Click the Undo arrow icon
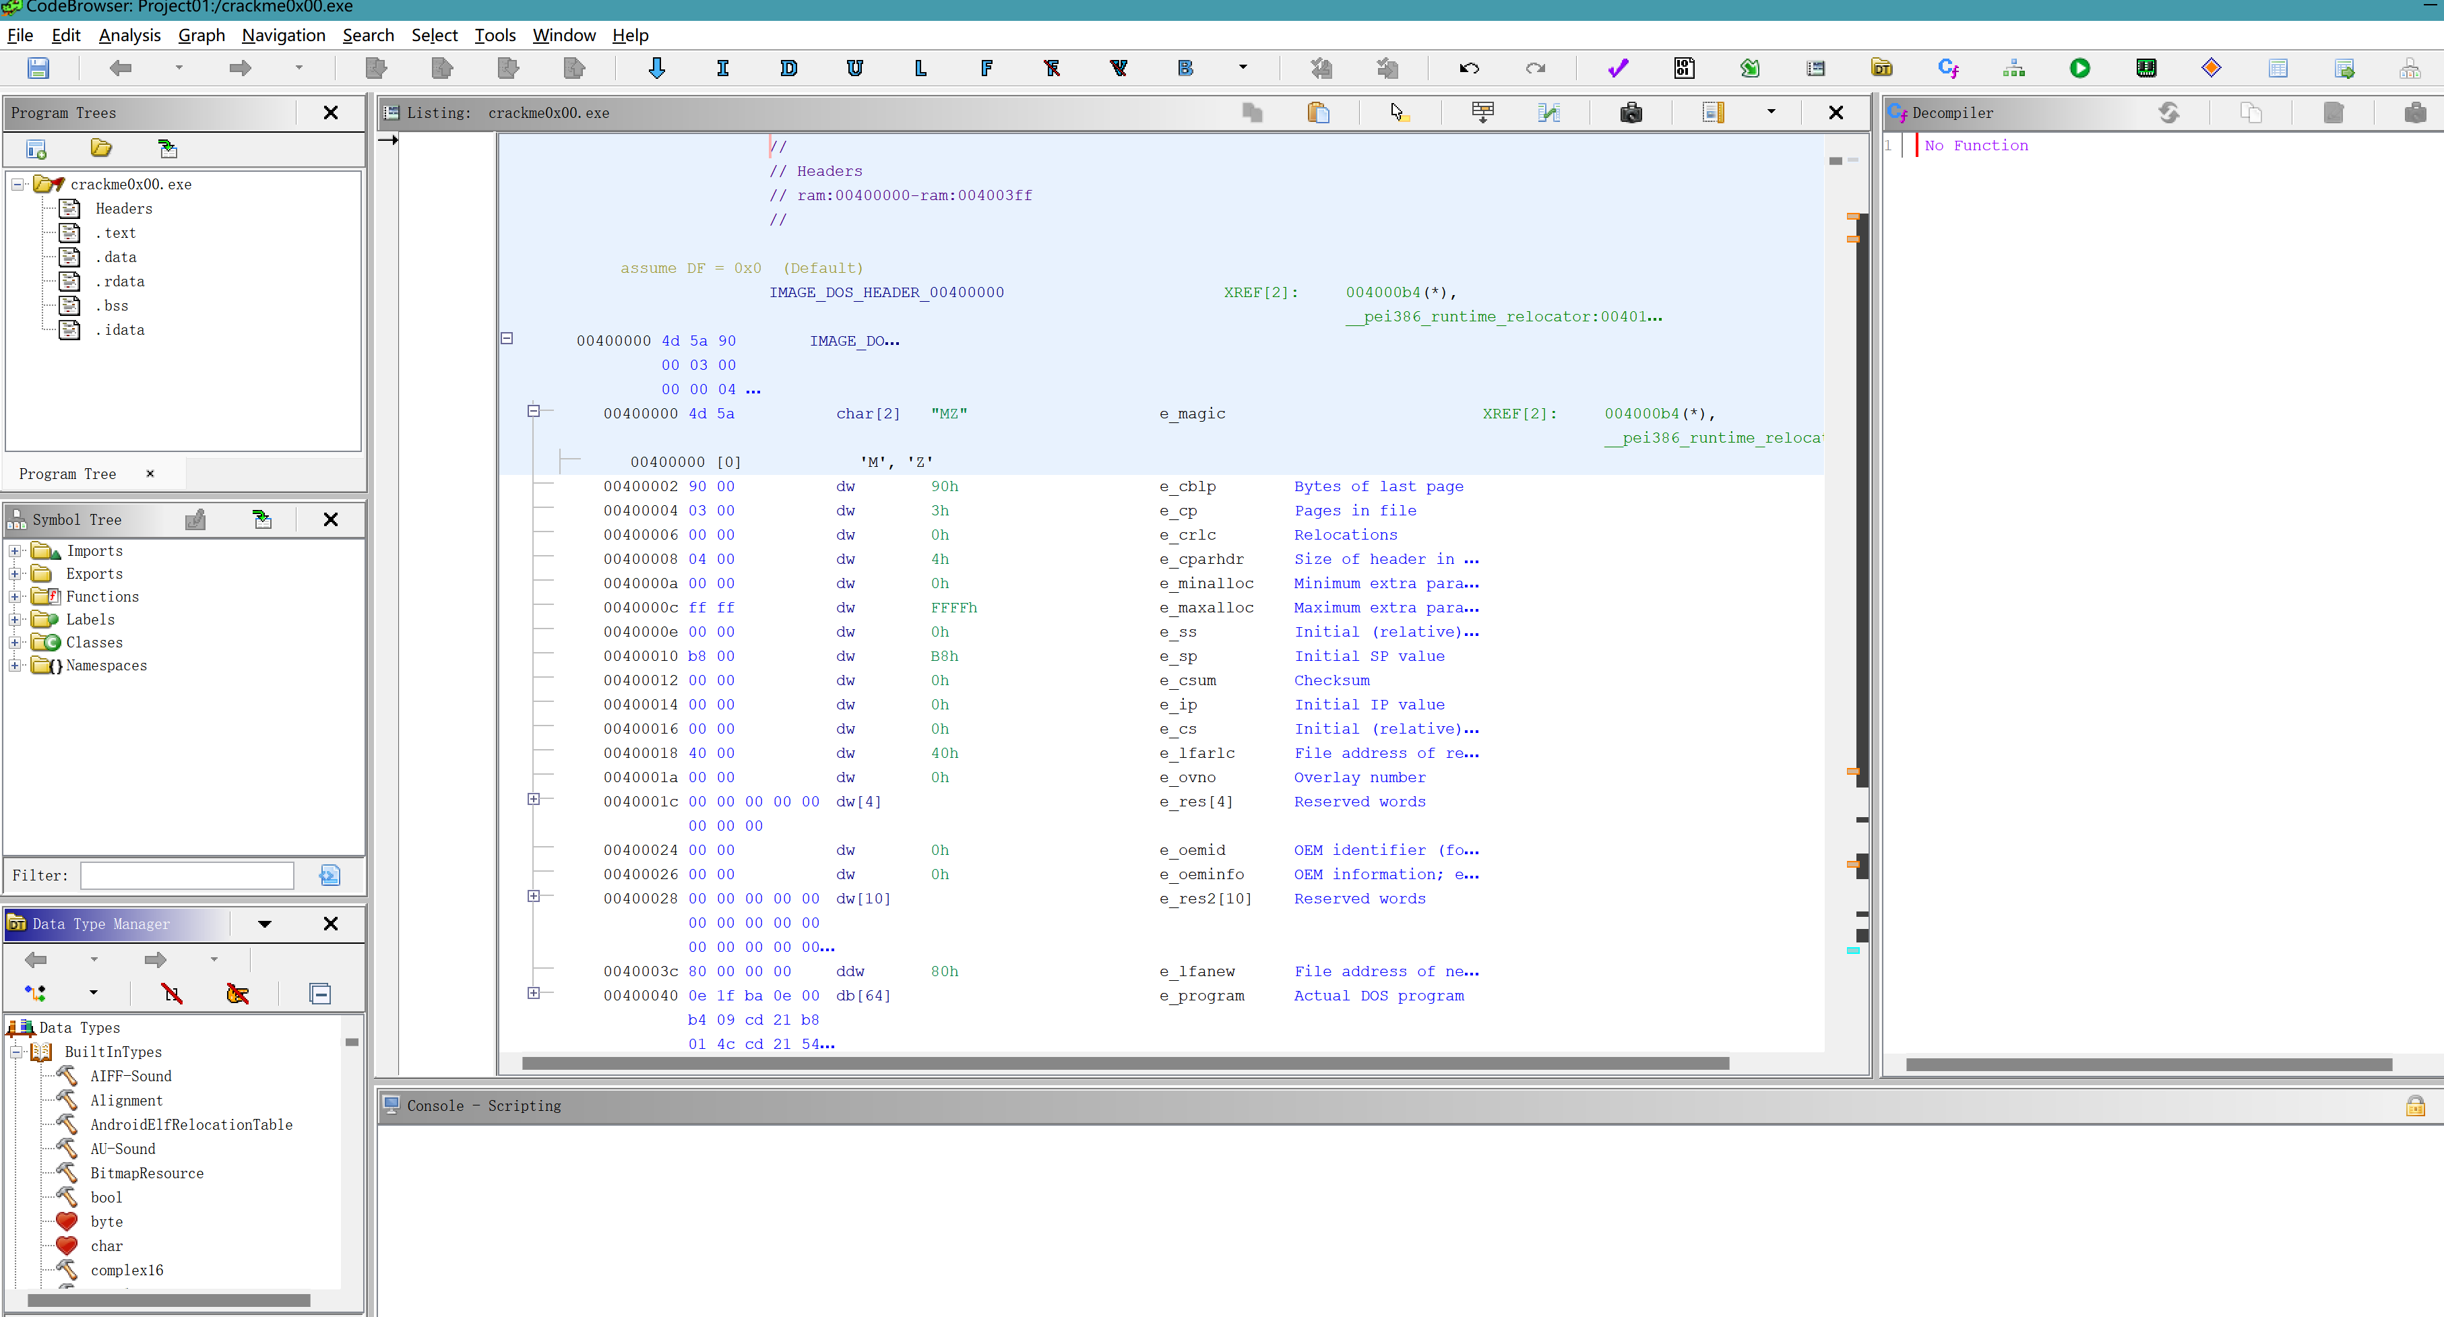The image size is (2444, 1317). 1469,68
